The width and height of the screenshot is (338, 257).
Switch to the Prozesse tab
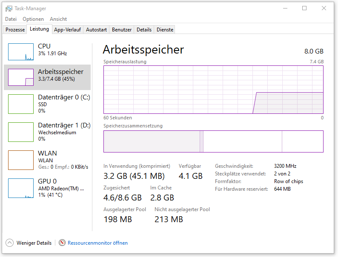tap(15, 30)
